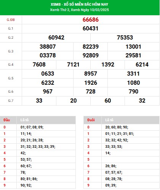
Task: Select Đầu row 3 lô tô values
Action: coord(38,147)
